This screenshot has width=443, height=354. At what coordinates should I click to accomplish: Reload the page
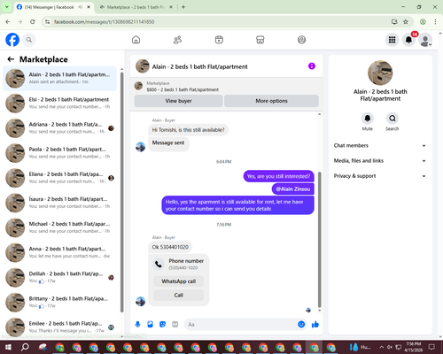click(x=33, y=21)
